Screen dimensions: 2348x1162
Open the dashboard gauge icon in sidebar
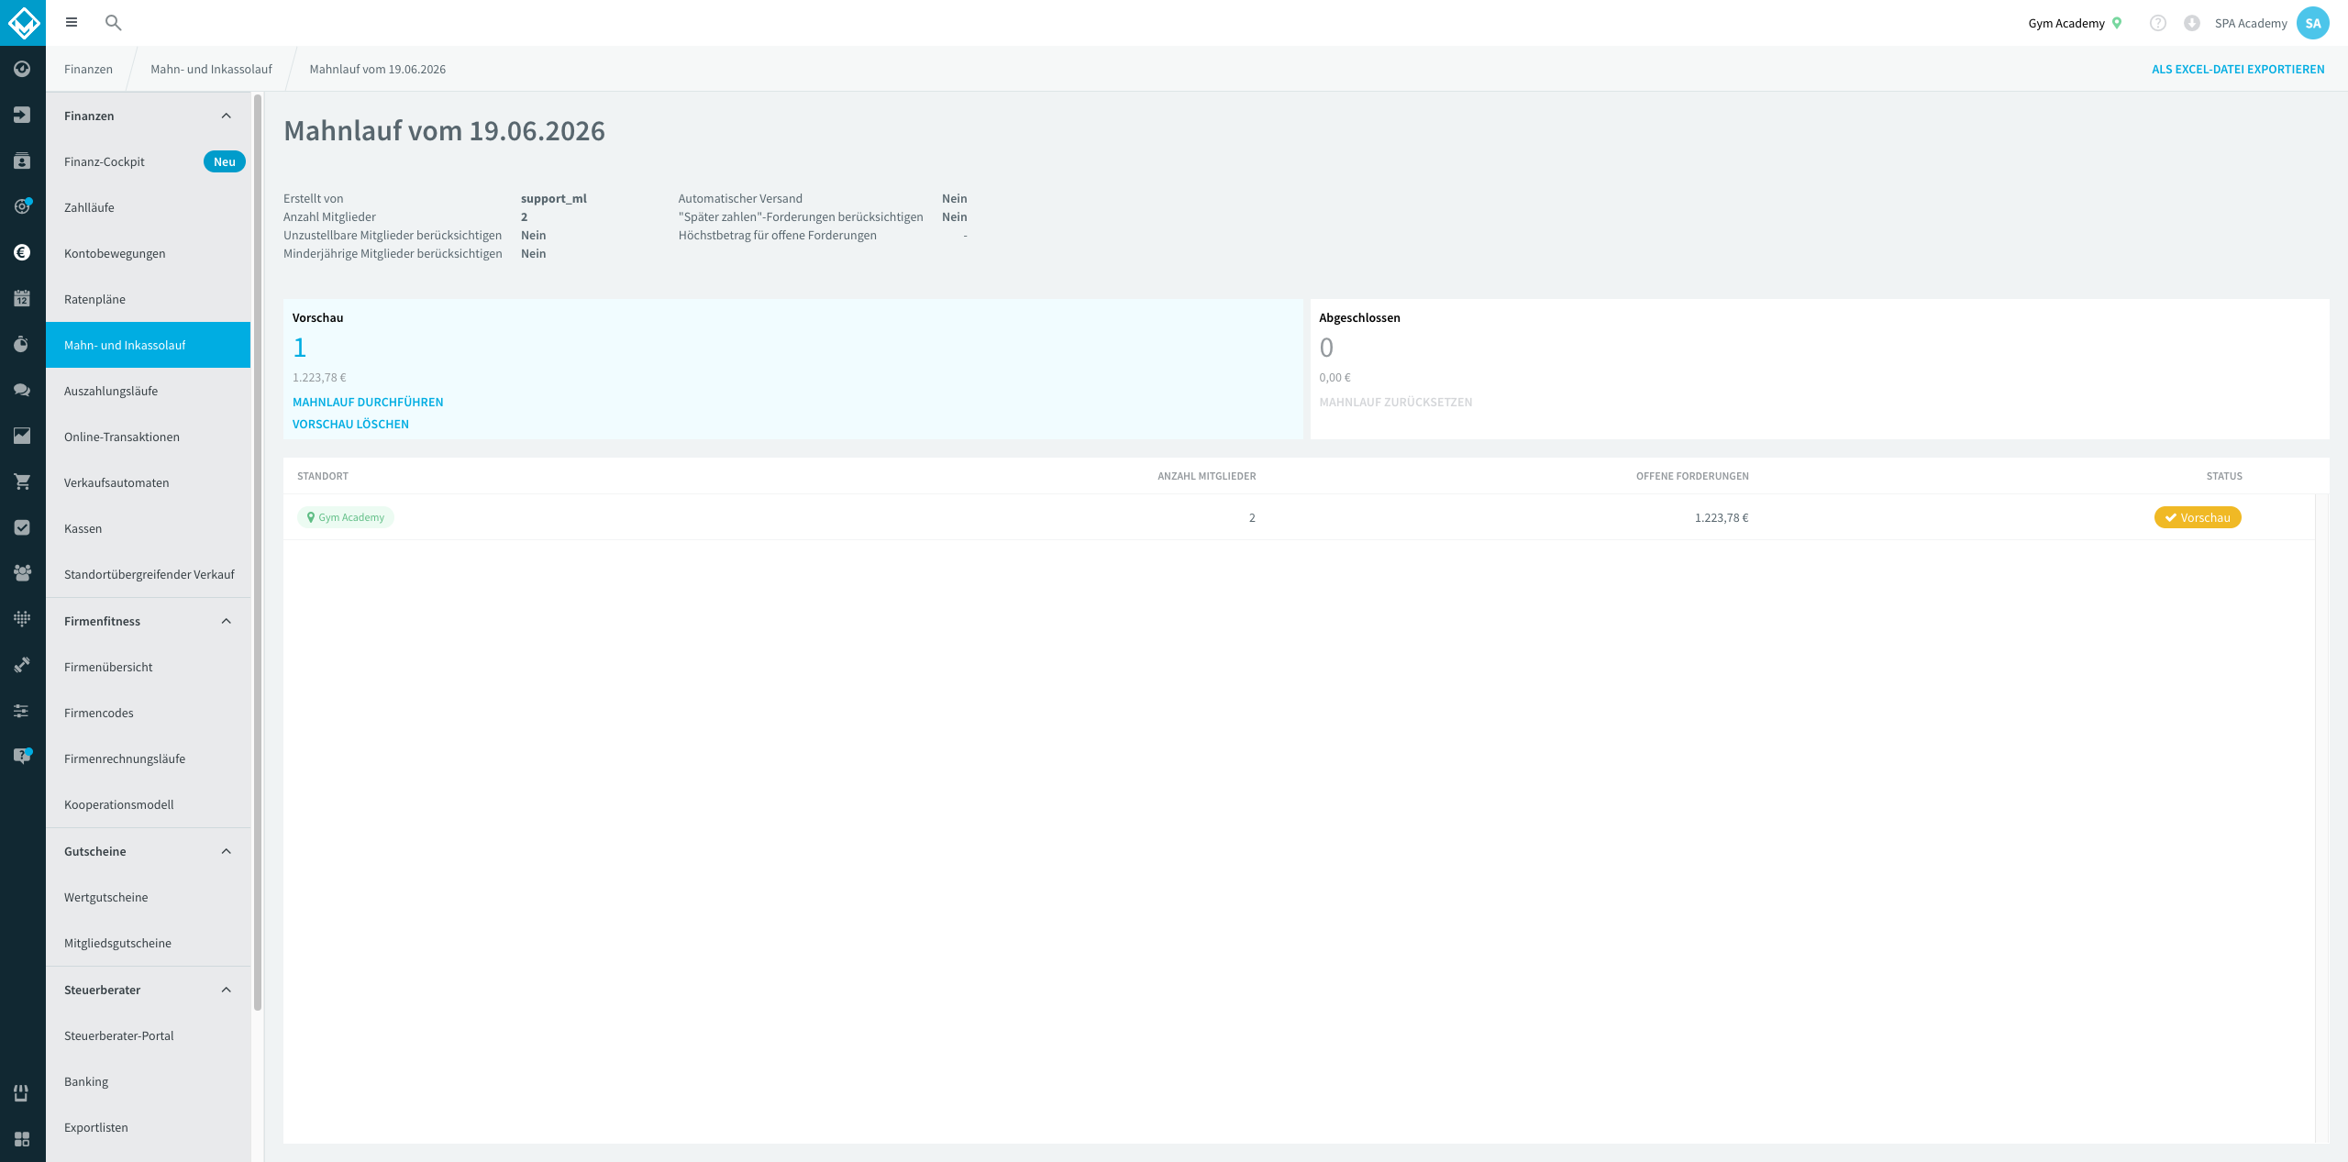[x=22, y=69]
